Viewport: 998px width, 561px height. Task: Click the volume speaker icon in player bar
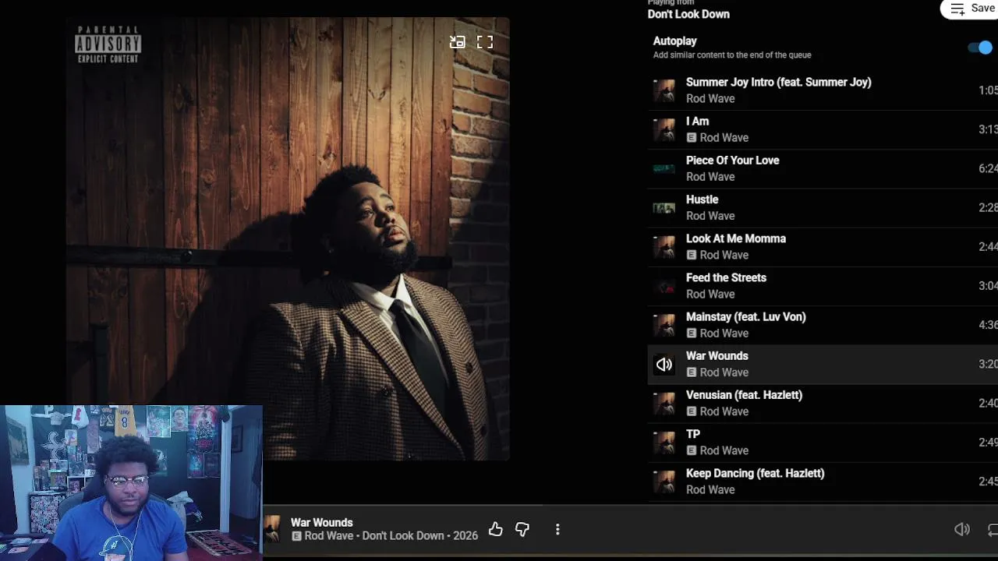(962, 530)
